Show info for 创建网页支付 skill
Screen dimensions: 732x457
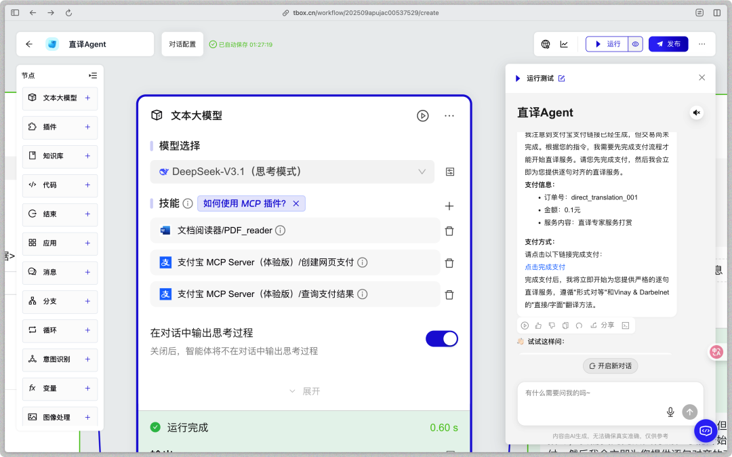(x=362, y=262)
